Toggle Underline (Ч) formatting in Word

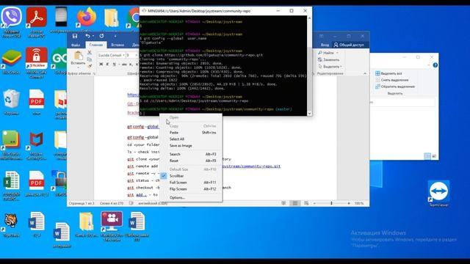[x=114, y=65]
